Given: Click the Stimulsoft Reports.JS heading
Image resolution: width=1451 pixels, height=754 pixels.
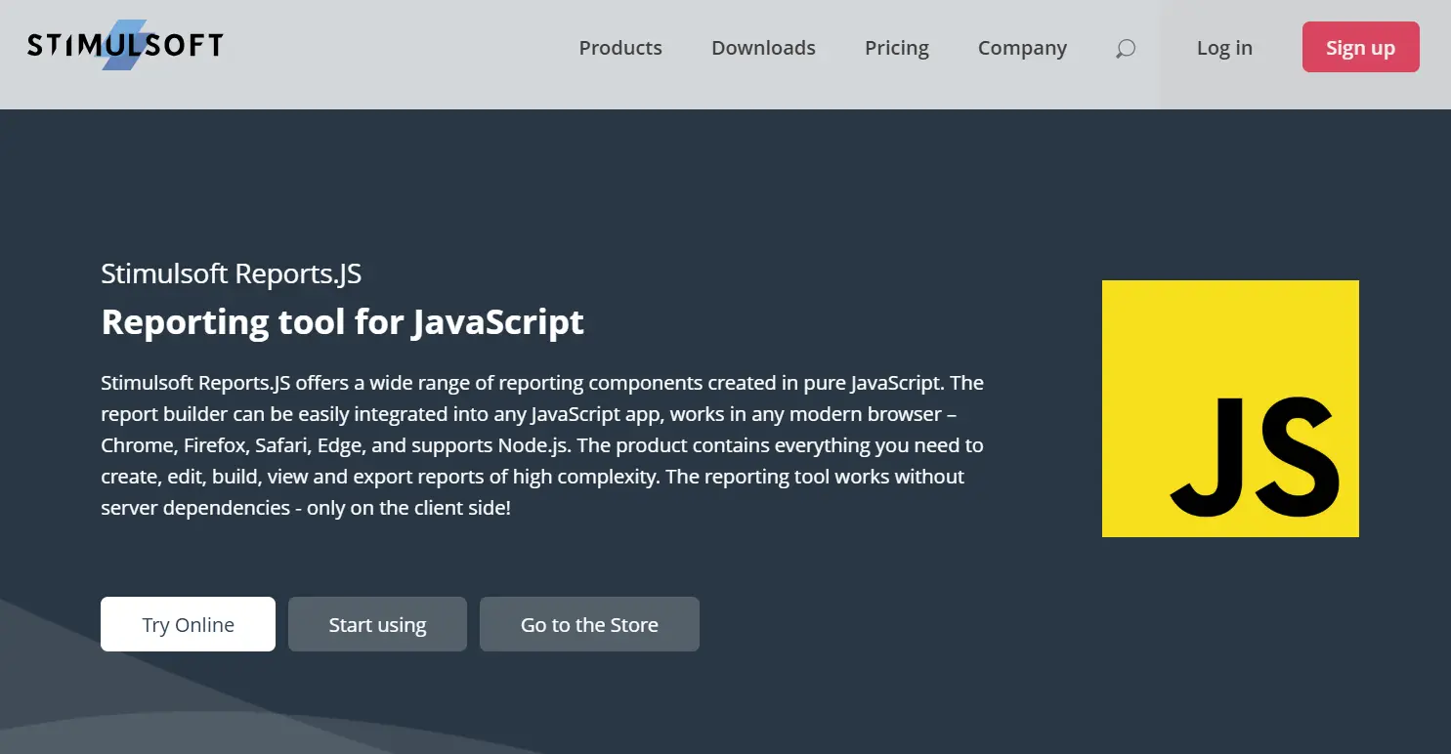Looking at the screenshot, I should click(x=231, y=274).
